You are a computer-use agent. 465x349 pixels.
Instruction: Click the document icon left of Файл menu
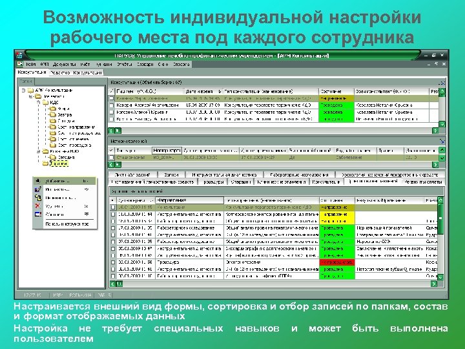19,64
